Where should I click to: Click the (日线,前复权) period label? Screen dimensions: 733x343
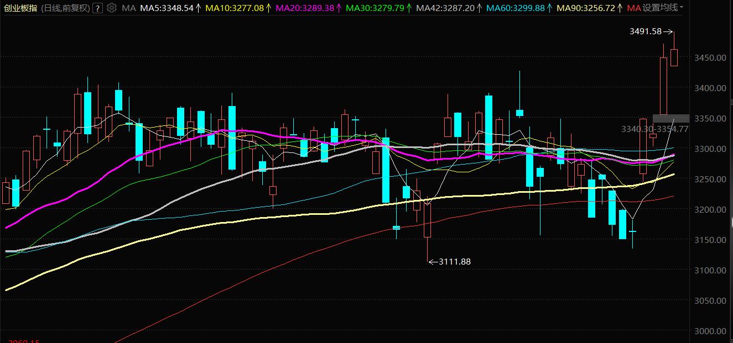tap(66, 8)
